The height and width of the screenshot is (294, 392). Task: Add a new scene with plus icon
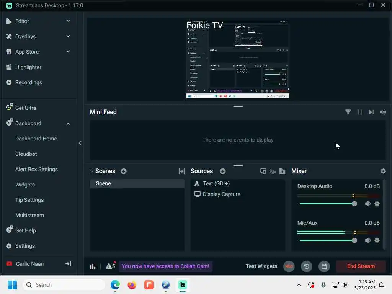[x=124, y=171]
